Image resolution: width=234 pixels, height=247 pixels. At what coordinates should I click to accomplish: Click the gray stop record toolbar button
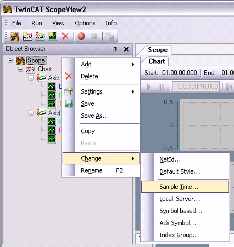(94, 36)
